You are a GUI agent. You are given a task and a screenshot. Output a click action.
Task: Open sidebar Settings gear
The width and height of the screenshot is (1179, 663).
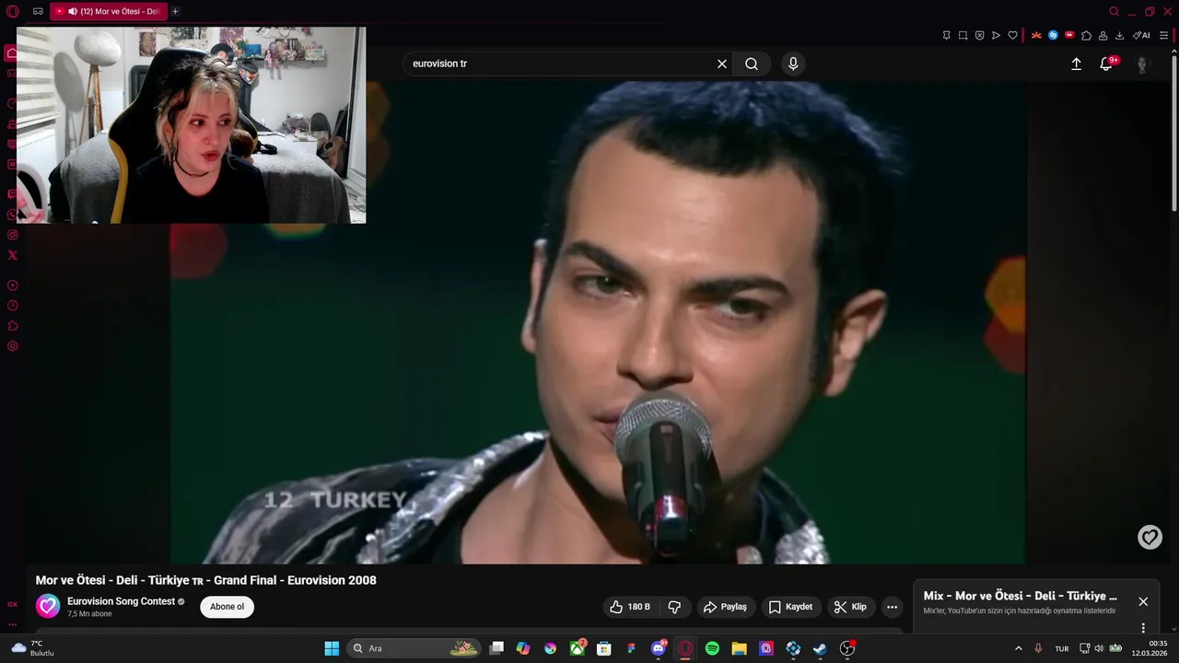tap(13, 346)
